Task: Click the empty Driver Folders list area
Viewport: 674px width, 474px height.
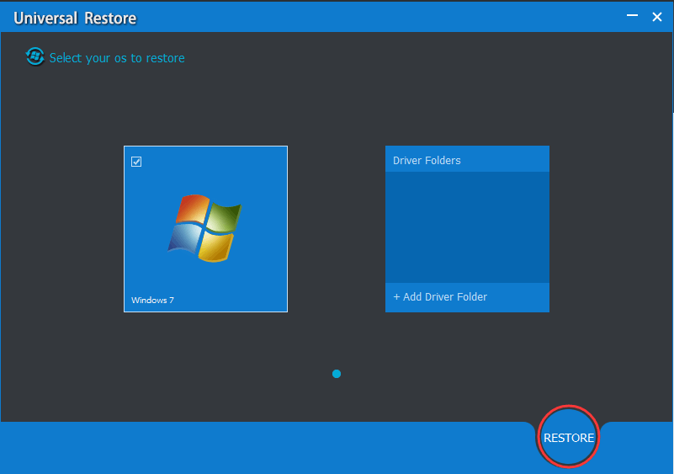Action: 467,227
